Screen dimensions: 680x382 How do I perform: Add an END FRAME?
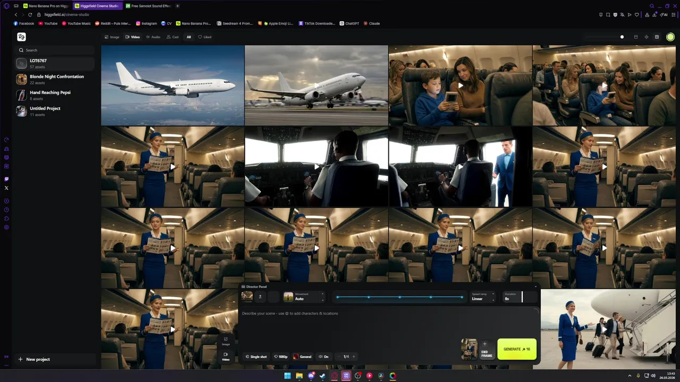[x=487, y=349]
